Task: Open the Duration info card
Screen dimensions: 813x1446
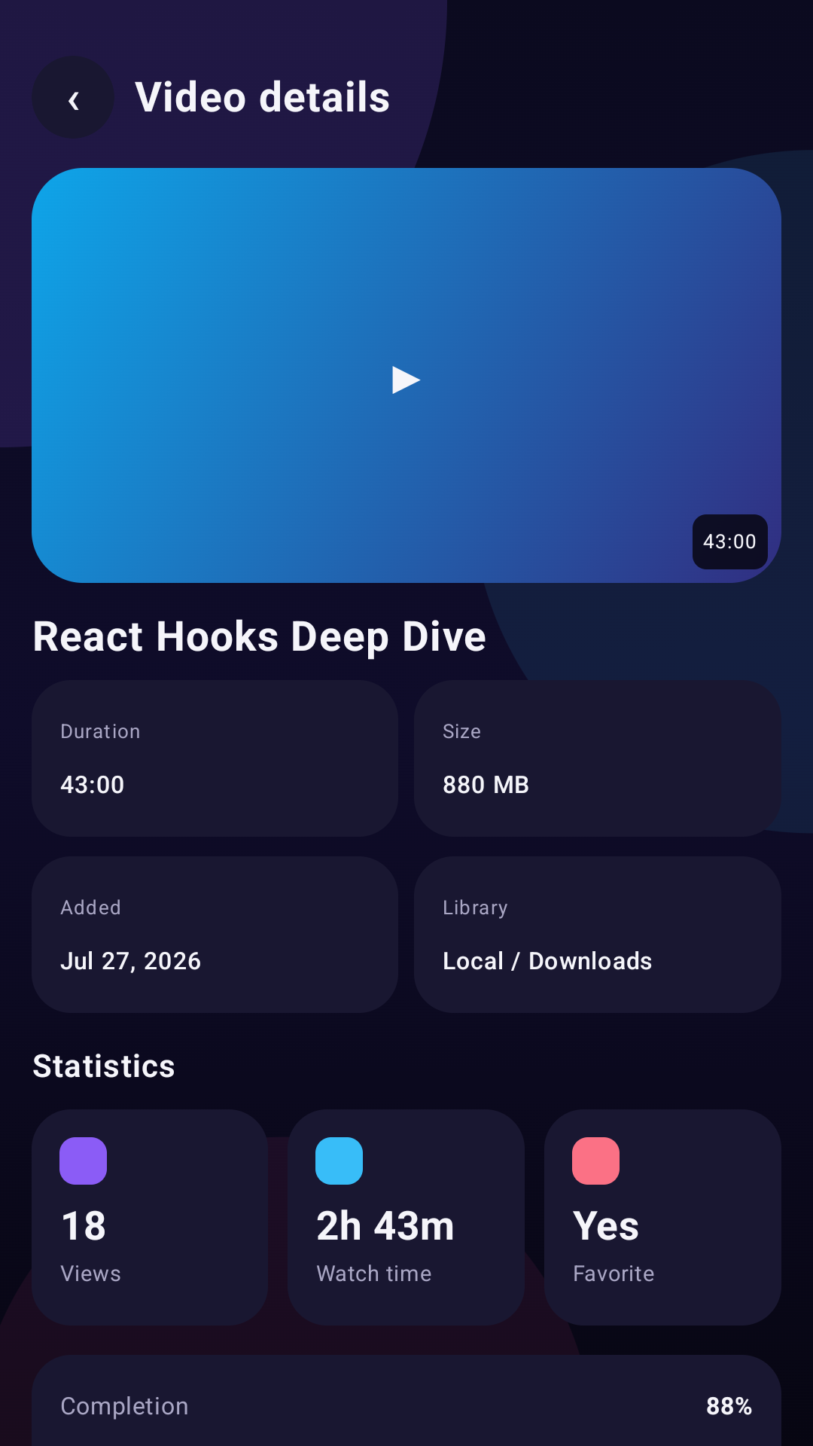Action: coord(215,758)
